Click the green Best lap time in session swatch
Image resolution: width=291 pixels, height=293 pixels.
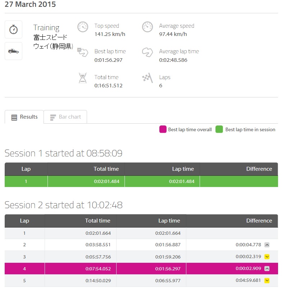tap(219, 129)
